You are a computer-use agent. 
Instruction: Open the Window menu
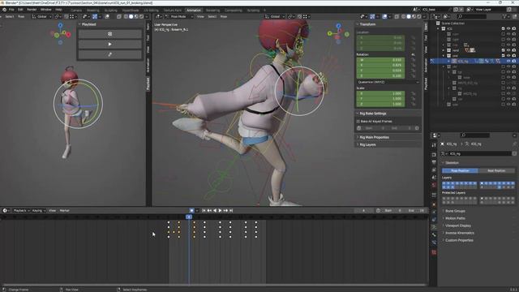point(45,10)
